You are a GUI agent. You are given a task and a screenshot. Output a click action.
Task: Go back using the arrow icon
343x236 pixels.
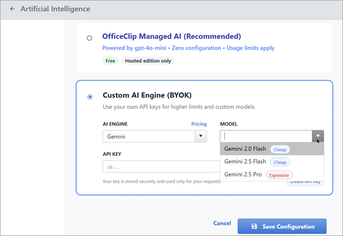point(13,9)
